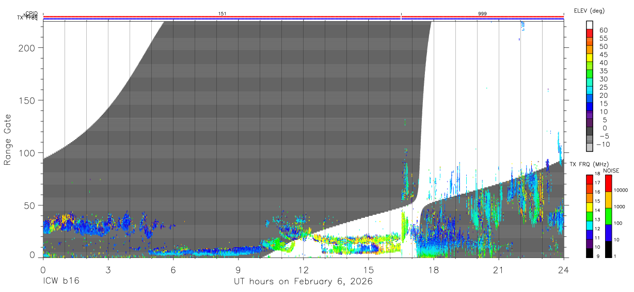634x292 pixels.
Task: Click the cyan 12–13 segment of TX FRQ colorbar
Action: (590, 225)
